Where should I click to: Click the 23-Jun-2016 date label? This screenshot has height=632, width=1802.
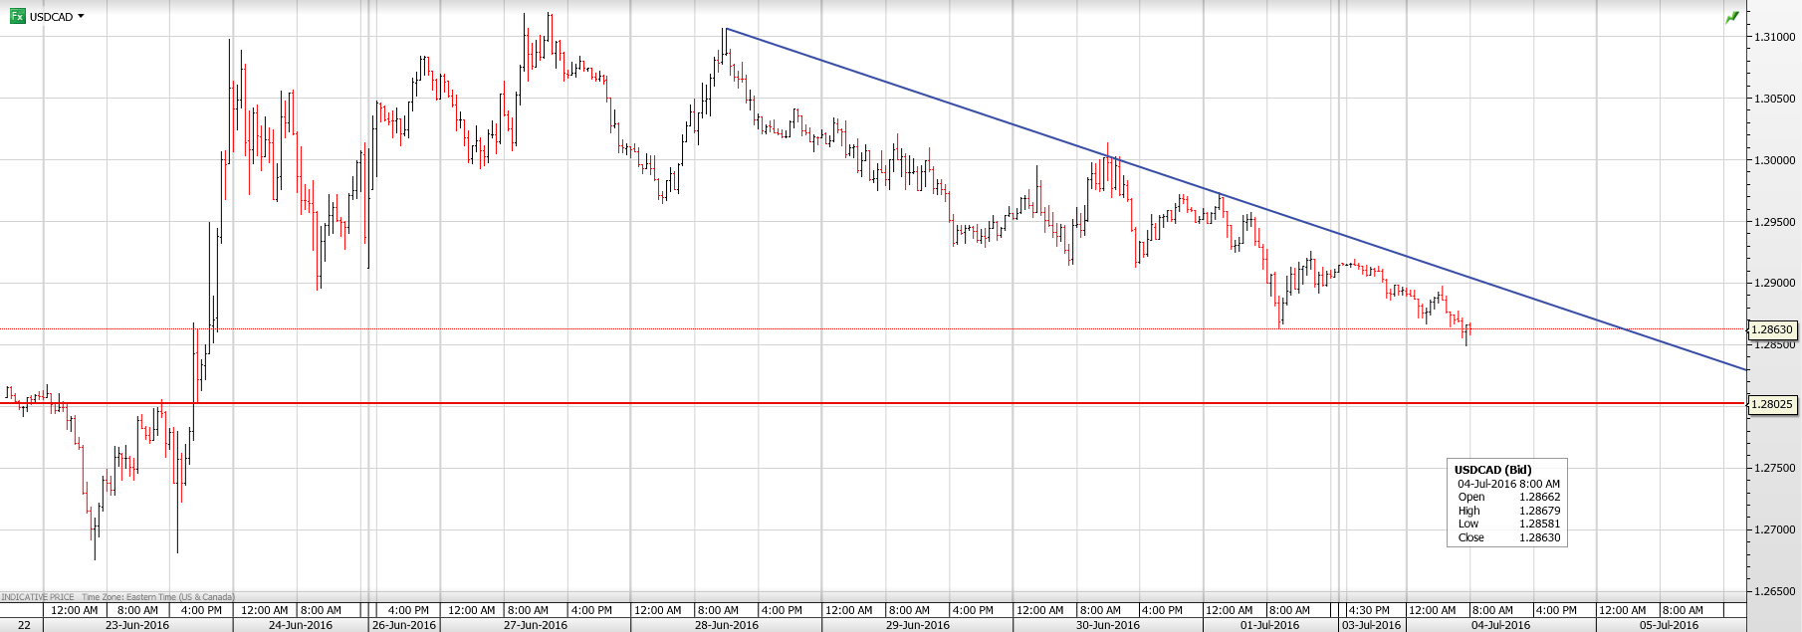click(x=137, y=625)
